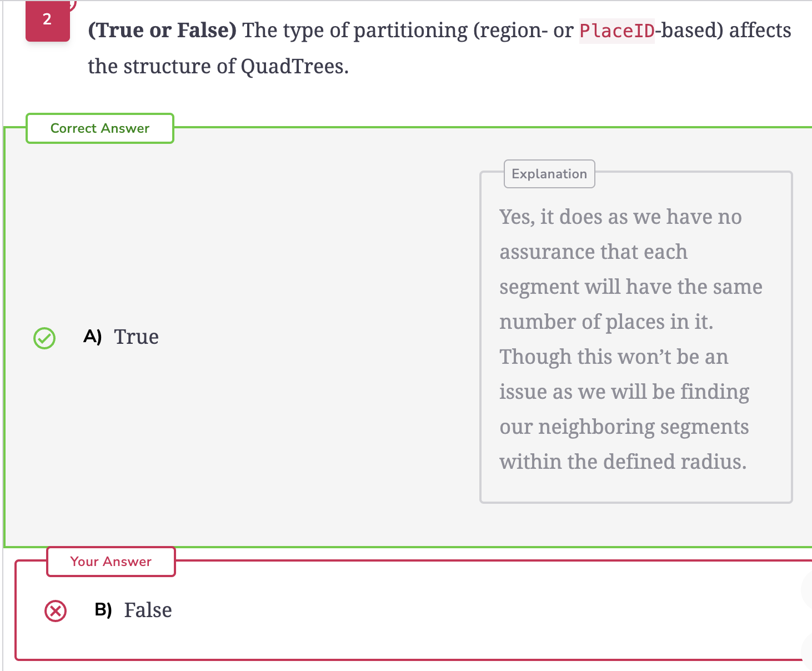Click the bold (True or False) text
Image resolution: width=812 pixels, height=671 pixels.
162,31
